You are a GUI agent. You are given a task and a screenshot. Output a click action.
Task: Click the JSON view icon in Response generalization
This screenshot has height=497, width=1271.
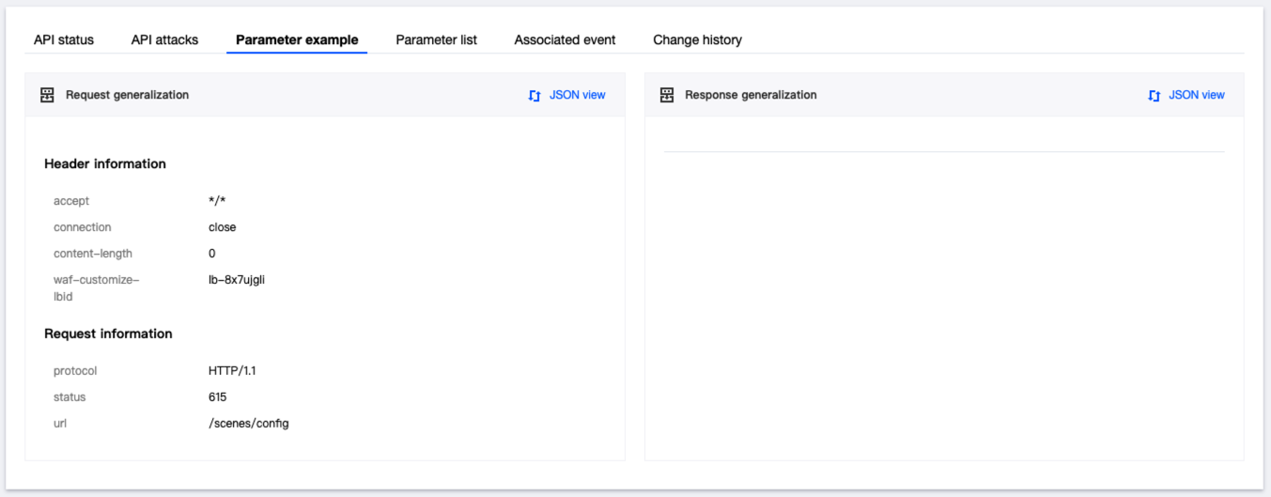click(1155, 96)
